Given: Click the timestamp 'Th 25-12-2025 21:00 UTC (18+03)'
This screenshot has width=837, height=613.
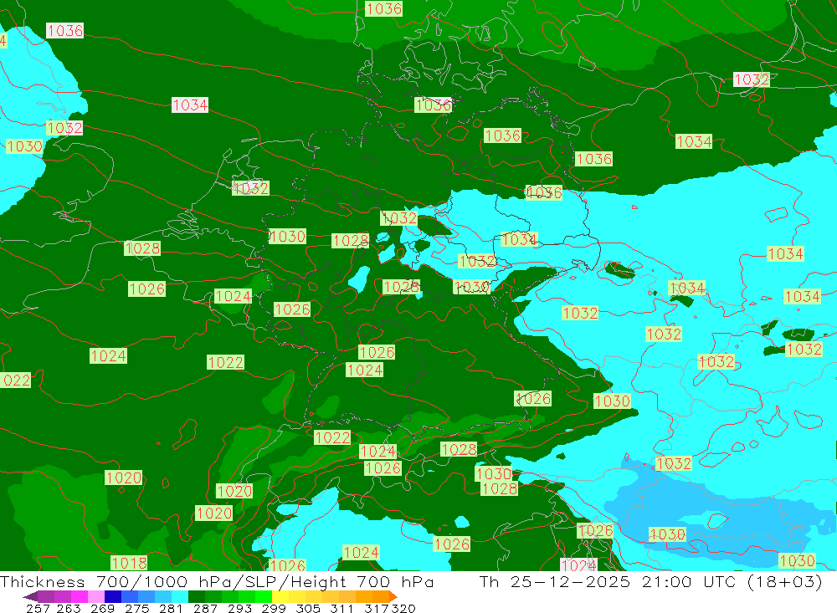Looking at the screenshot, I should pos(650,581).
